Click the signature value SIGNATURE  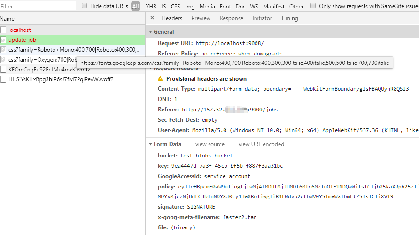click(201, 207)
